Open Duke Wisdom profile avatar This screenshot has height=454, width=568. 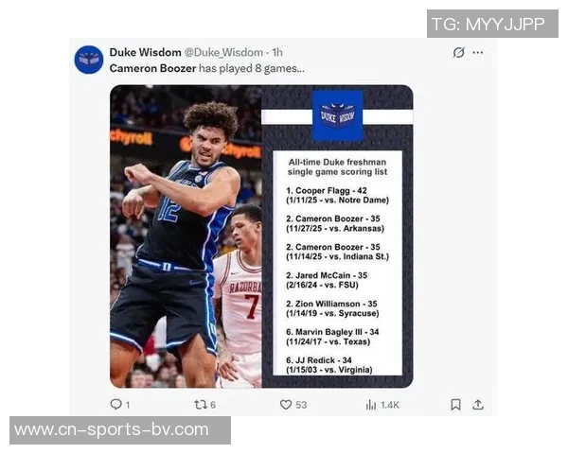[89, 60]
